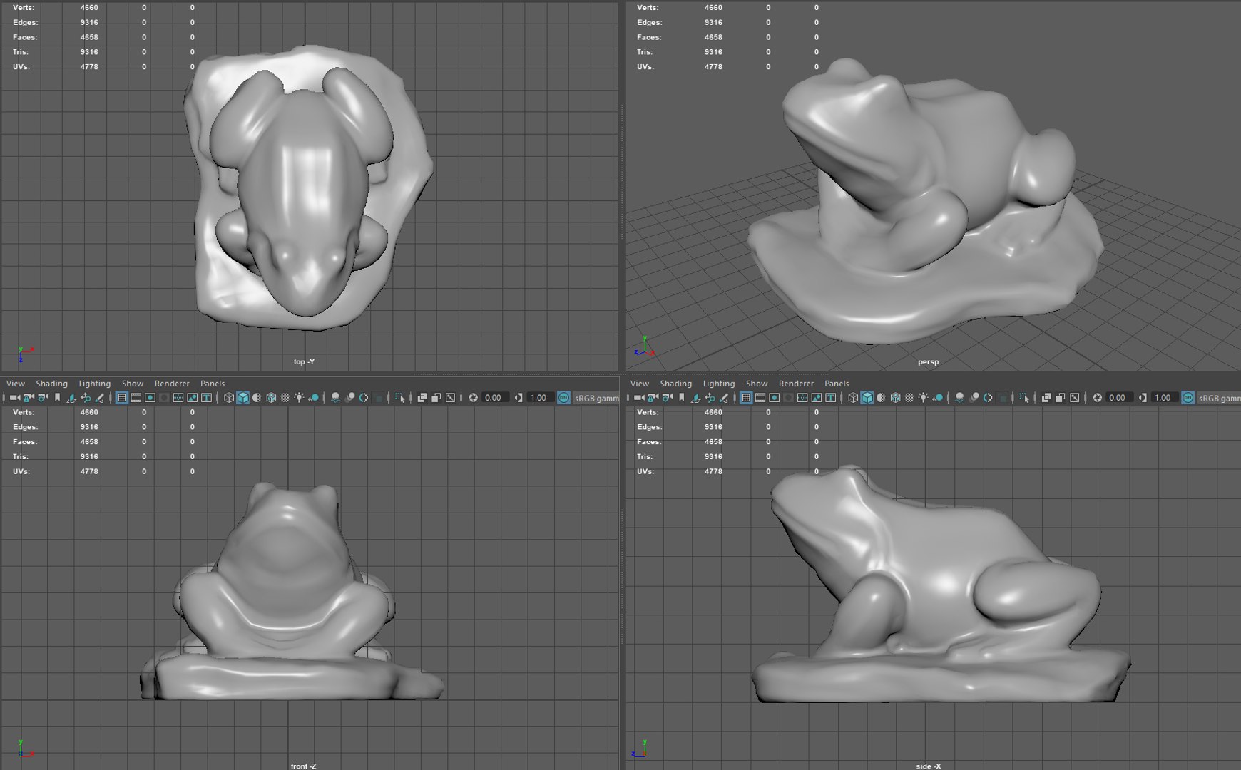The width and height of the screenshot is (1241, 770).
Task: Open View menu in side panel
Action: 640,384
